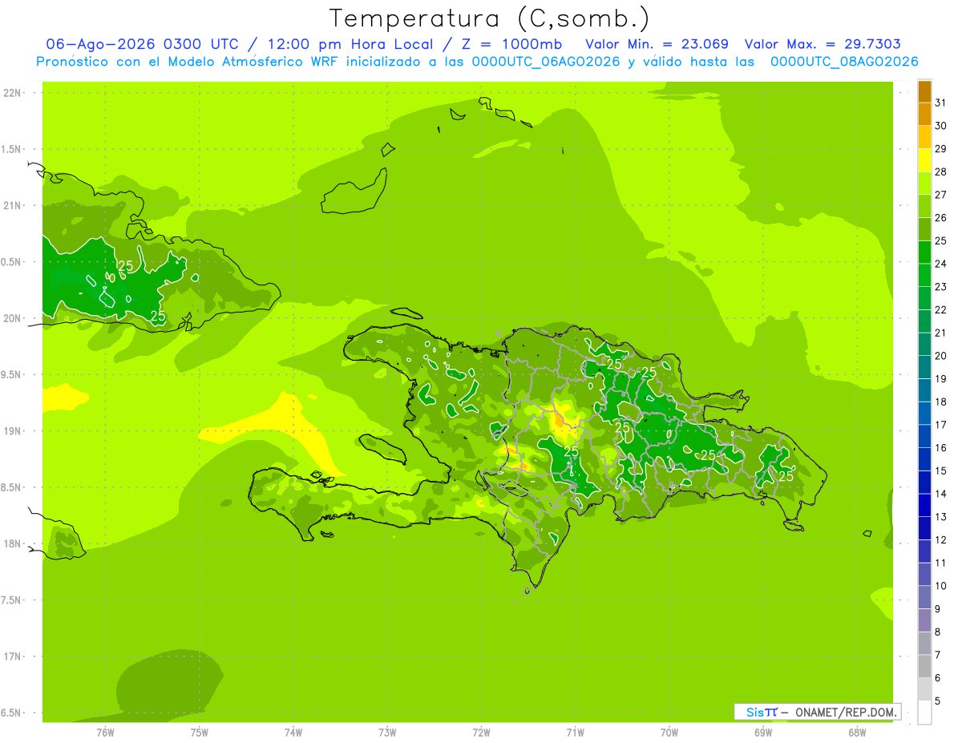
Task: Click the "75W" longitude axis label
Action: click(200, 733)
